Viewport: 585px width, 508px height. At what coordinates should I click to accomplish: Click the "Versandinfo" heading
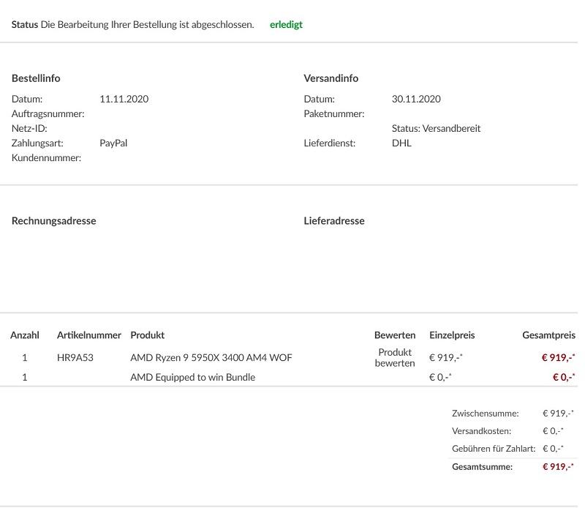[x=331, y=78]
